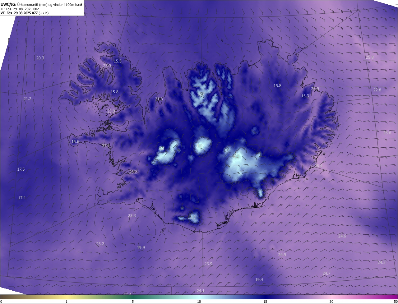This screenshot has width=398, height=304.
Task: Click the 25.6 value on the map
Action: point(387,133)
